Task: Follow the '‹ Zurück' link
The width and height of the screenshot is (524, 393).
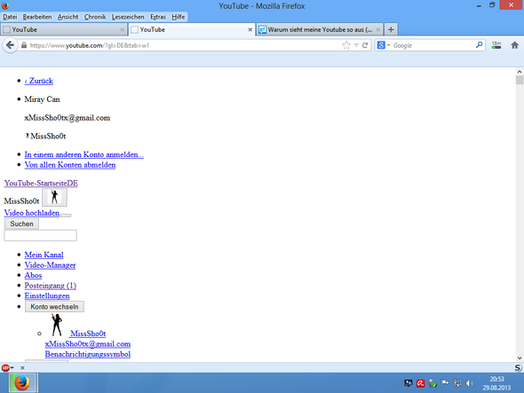Action: coord(39,81)
